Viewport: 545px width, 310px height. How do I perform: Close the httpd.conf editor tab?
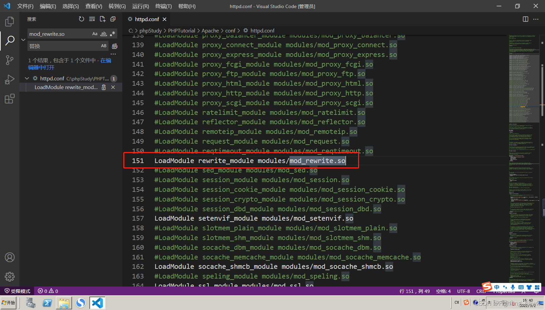tap(164, 19)
